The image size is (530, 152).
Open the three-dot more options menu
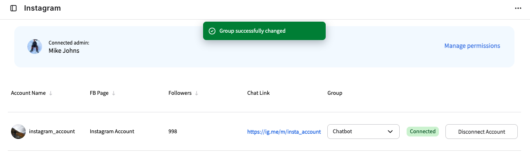coord(518,8)
